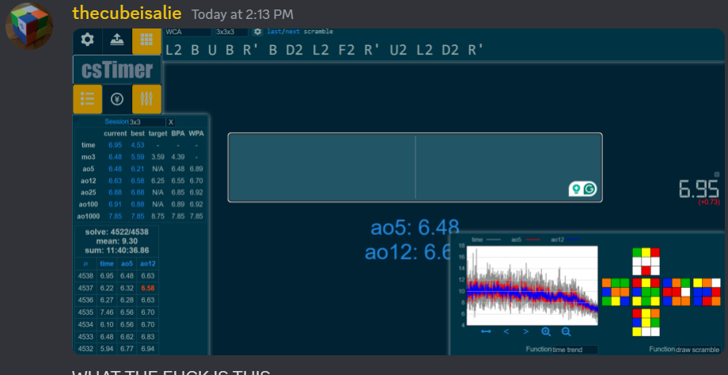Image resolution: width=728 pixels, height=375 pixels.
Task: Click the Grammarly icon in text box
Action: coord(590,189)
